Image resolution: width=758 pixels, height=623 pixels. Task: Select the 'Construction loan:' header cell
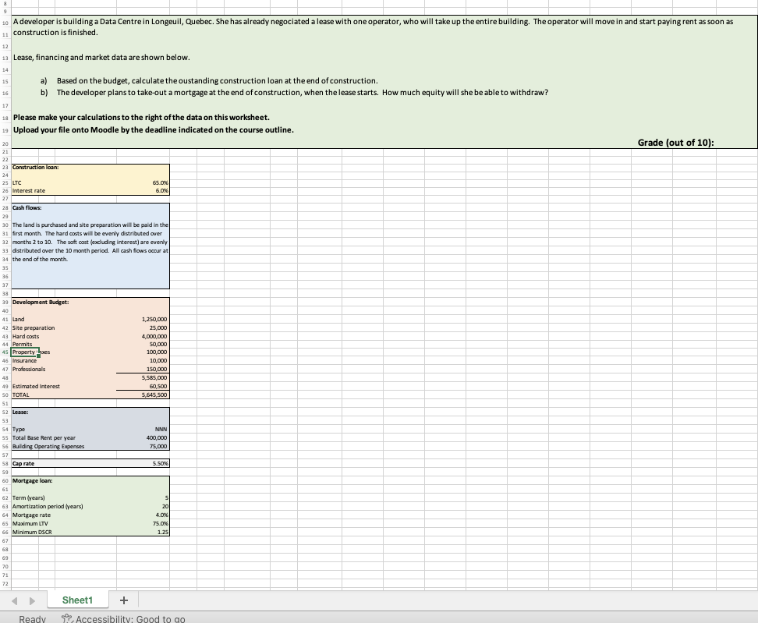click(35, 167)
